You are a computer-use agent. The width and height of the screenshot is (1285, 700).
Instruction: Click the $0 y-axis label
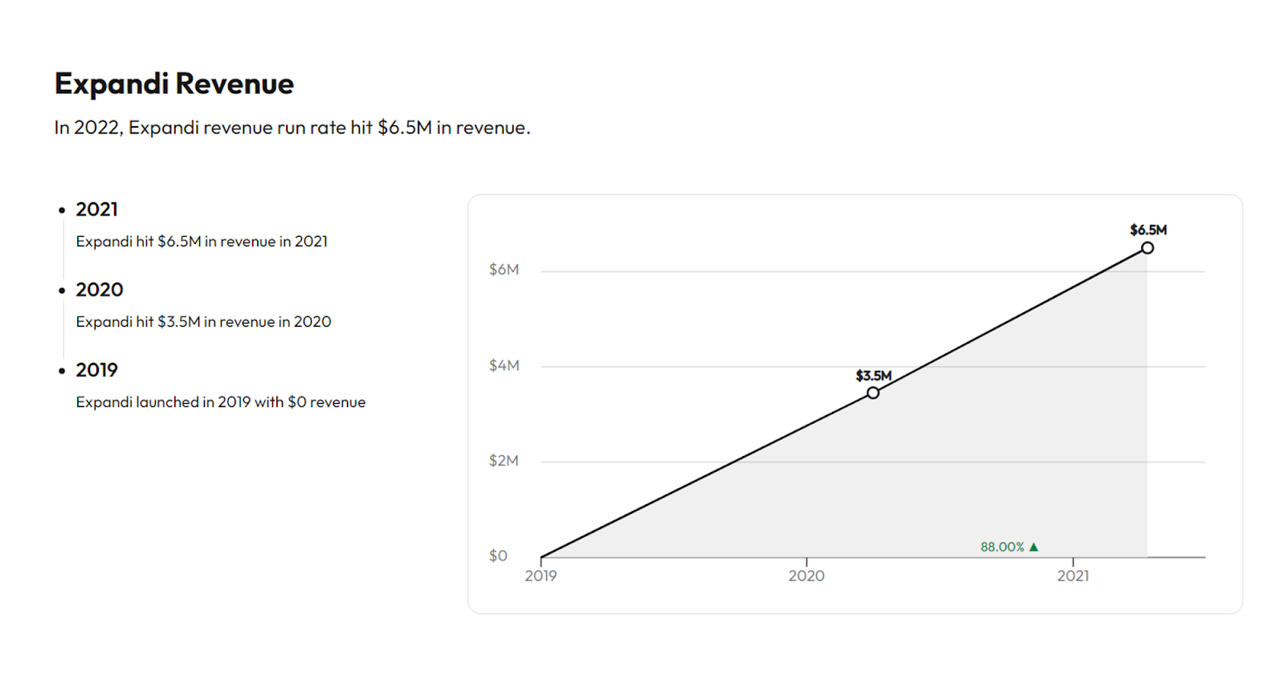[x=499, y=556]
